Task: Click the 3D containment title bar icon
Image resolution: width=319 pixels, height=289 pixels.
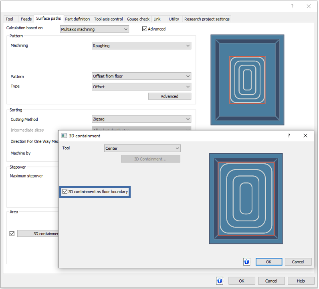Action: 64,136
